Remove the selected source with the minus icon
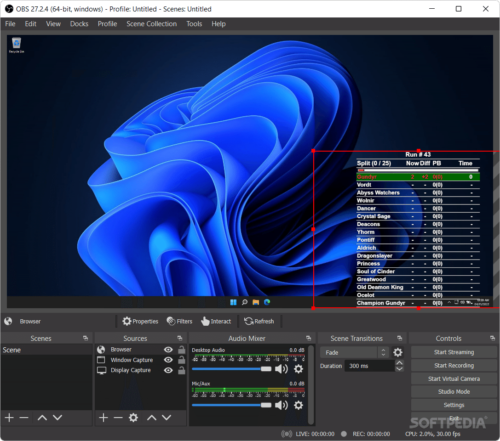500x441 pixels. [x=118, y=418]
